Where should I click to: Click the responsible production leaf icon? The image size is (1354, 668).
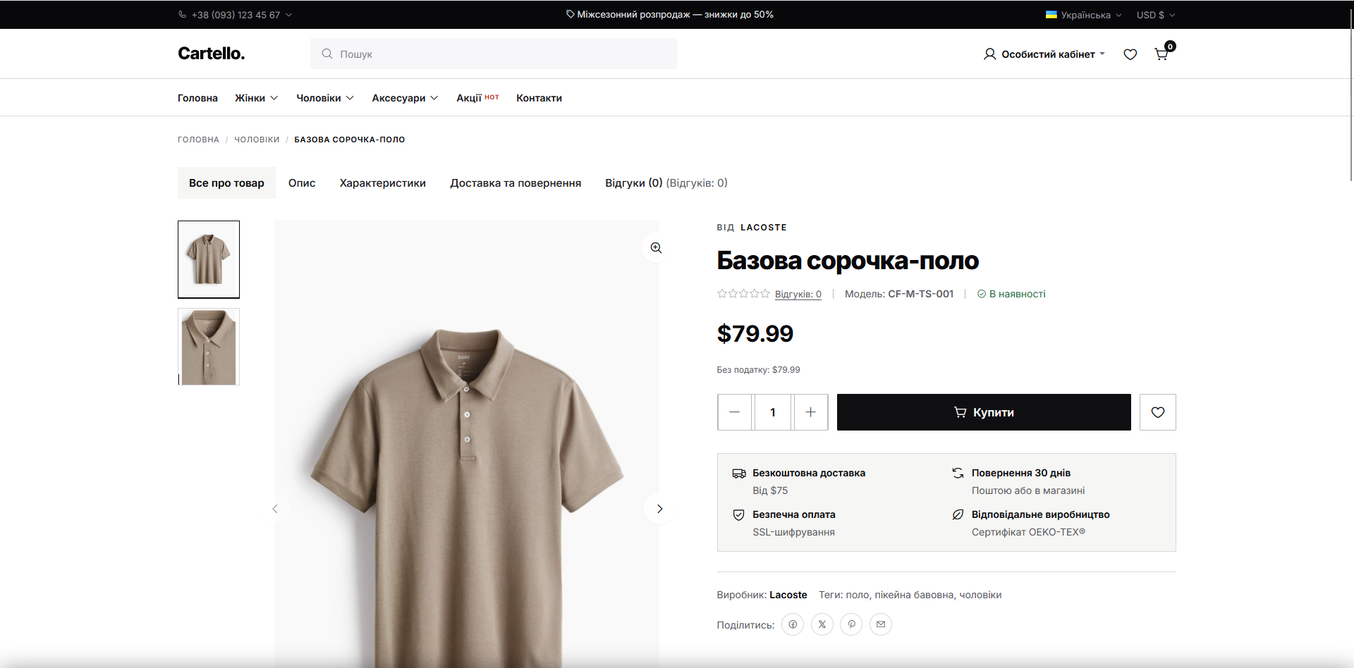pos(958,515)
